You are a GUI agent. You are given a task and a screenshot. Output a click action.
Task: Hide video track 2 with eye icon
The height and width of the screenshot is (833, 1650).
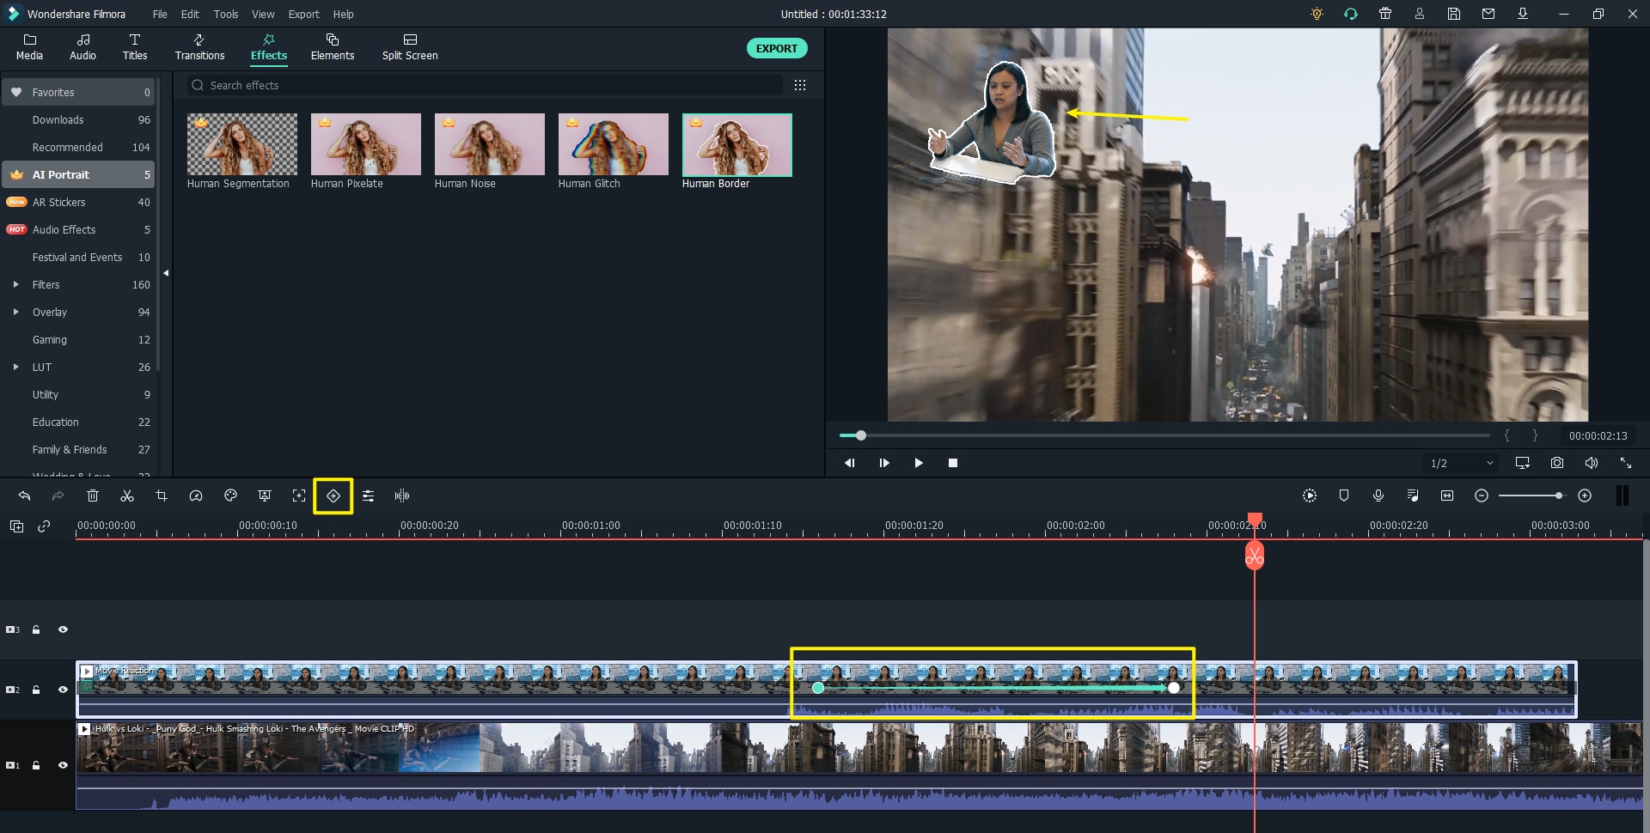(63, 690)
